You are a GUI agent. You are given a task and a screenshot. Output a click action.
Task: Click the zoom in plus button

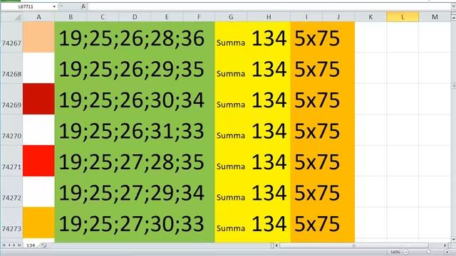tap(447, 252)
